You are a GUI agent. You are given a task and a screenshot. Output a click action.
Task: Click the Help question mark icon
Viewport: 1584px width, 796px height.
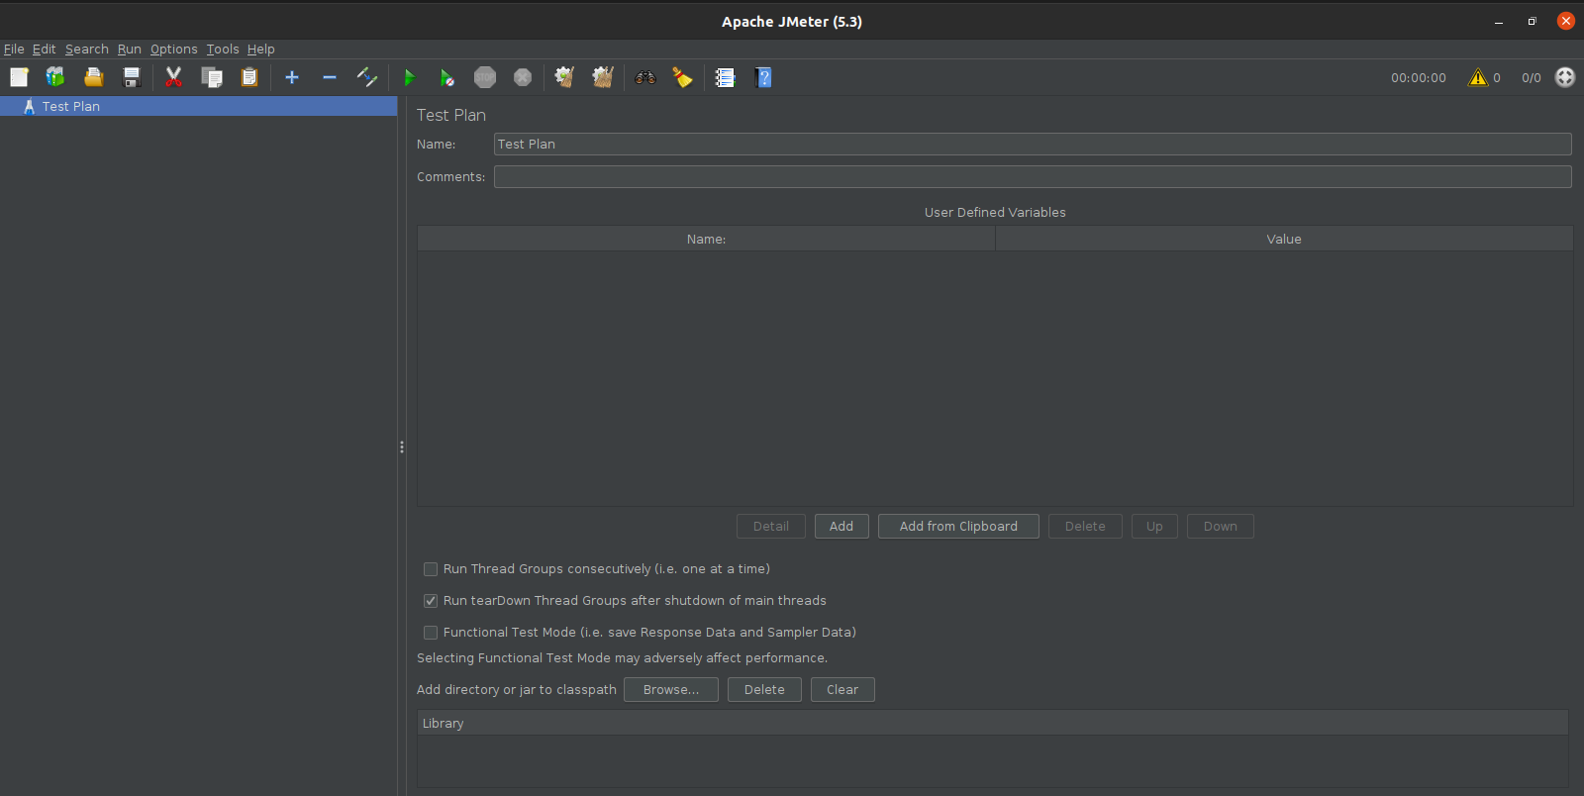763,77
